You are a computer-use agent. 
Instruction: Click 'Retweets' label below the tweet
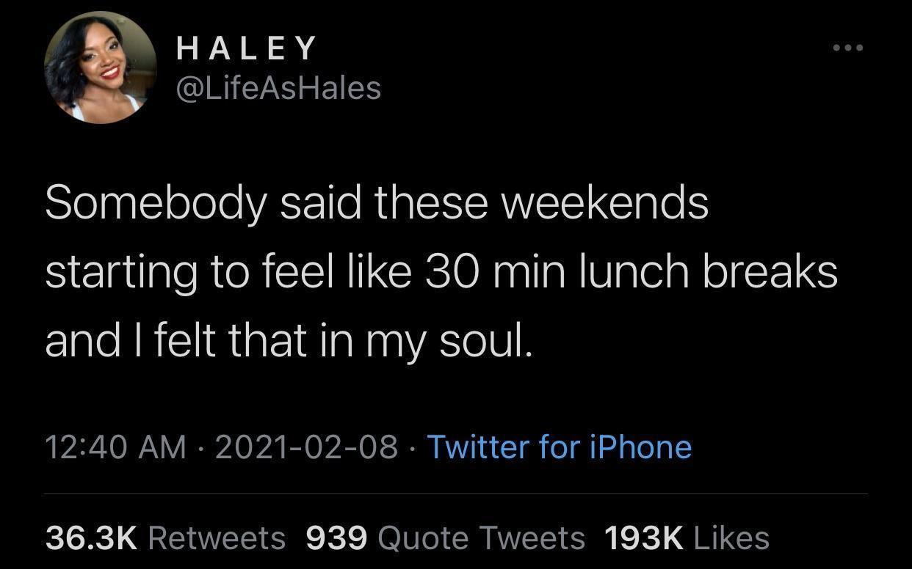tap(217, 537)
